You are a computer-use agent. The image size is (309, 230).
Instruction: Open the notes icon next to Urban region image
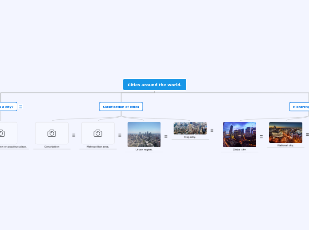tap(166, 137)
